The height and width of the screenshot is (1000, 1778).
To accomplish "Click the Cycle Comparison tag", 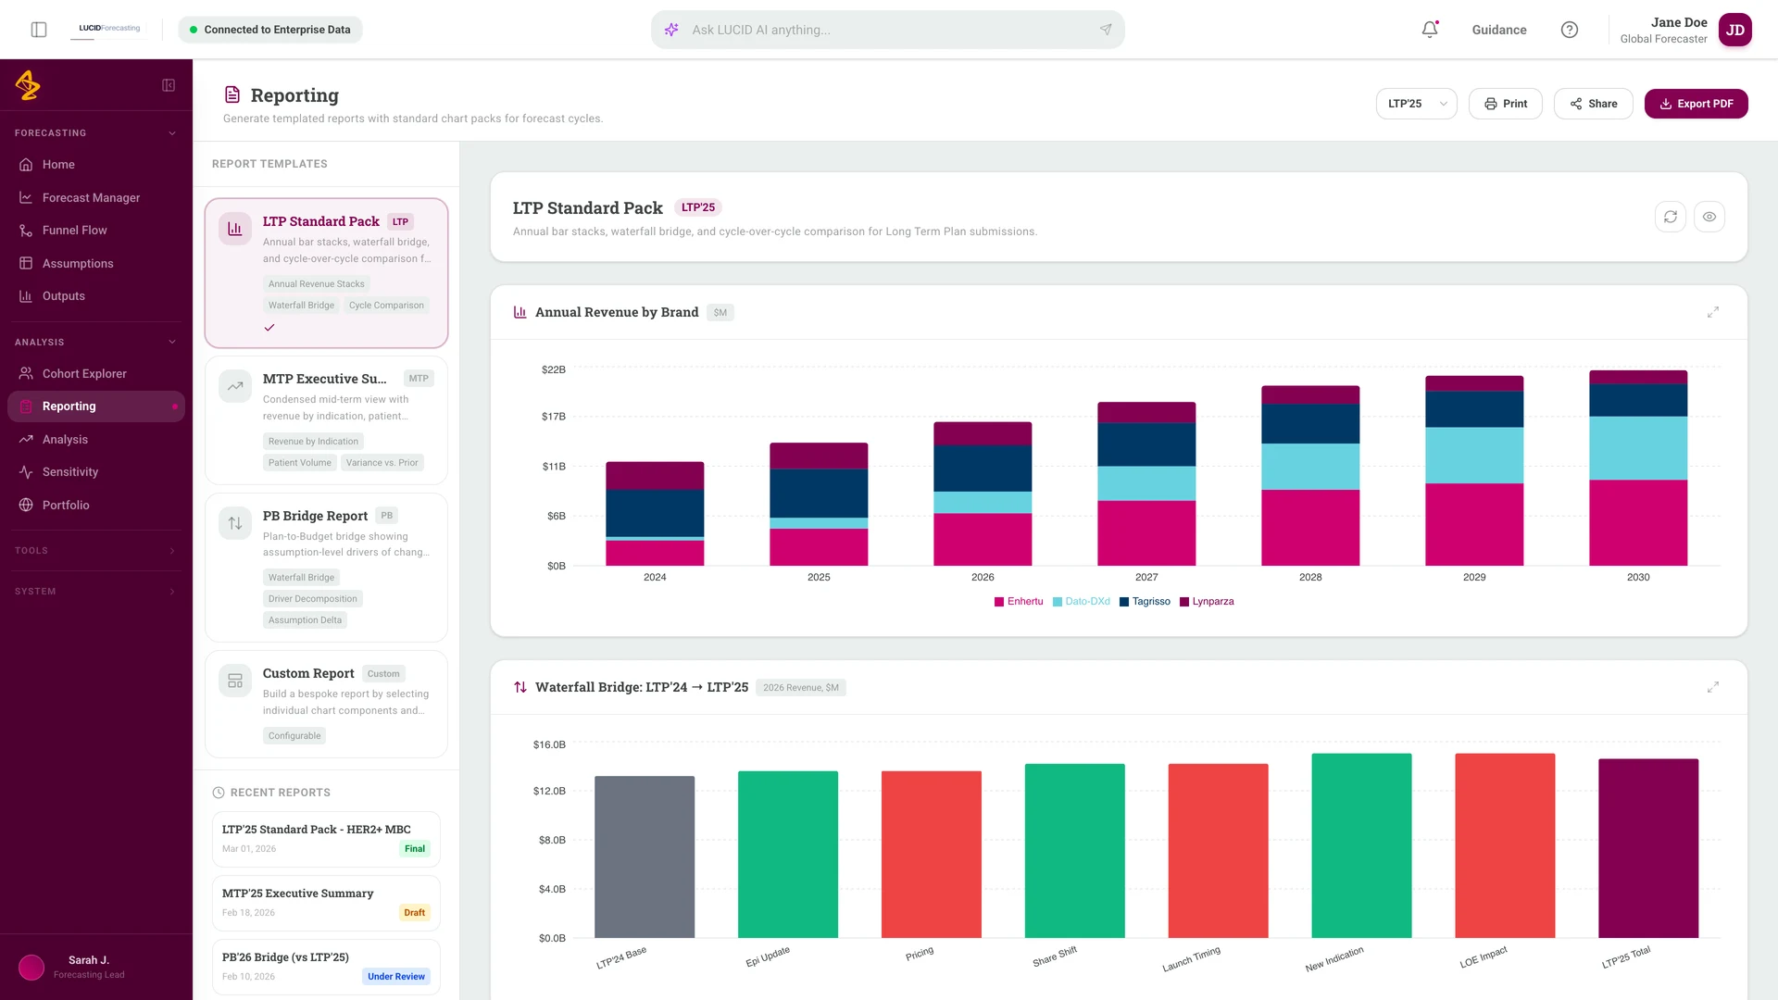I will click(x=386, y=306).
